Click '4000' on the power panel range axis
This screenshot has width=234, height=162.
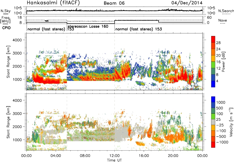(x=17, y=40)
